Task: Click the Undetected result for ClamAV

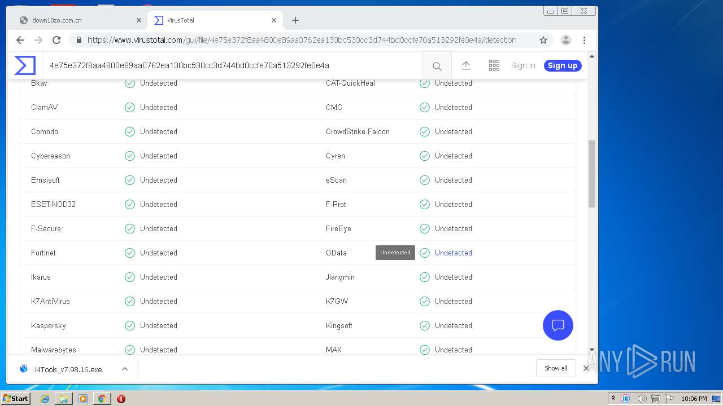Action: coord(159,107)
